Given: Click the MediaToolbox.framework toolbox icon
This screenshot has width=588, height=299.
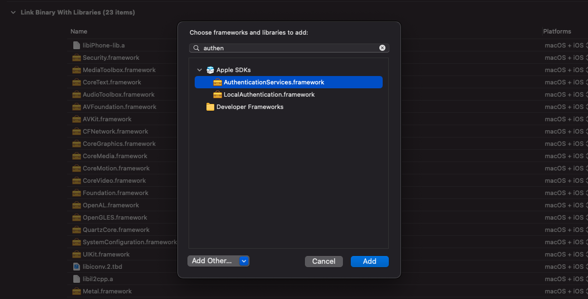Looking at the screenshot, I should (77, 70).
